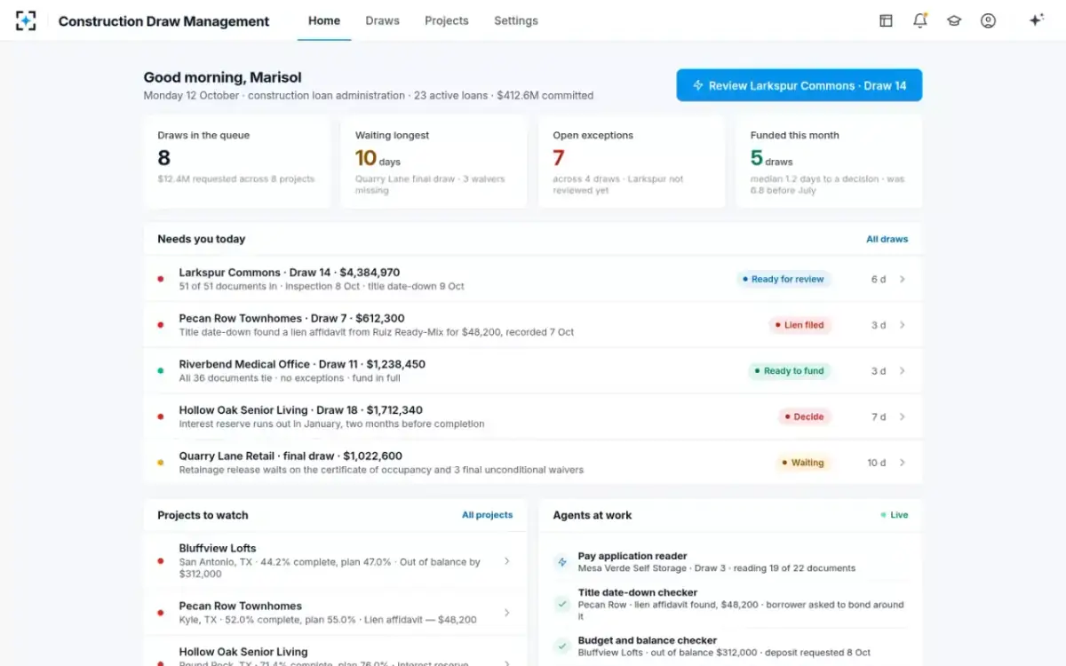The image size is (1066, 666).
Task: Click yellow status dot for Quarry Lane Retail
Action: coord(161,463)
